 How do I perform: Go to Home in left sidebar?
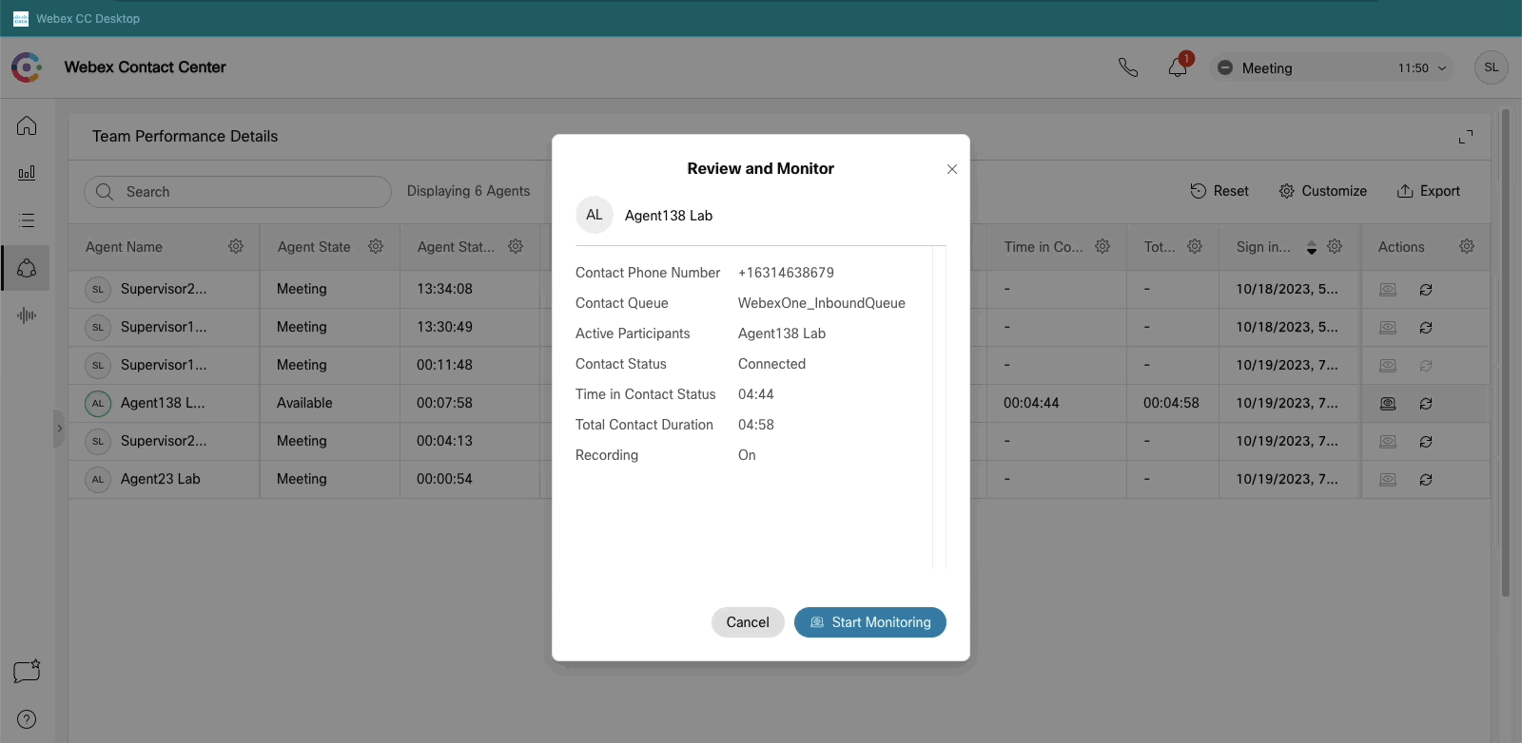coord(27,125)
